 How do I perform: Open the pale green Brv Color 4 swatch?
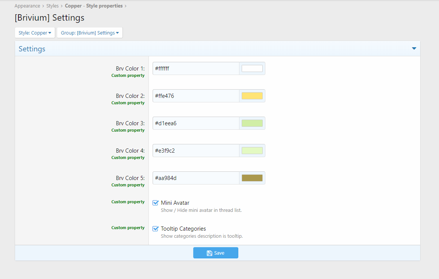[x=252, y=150]
